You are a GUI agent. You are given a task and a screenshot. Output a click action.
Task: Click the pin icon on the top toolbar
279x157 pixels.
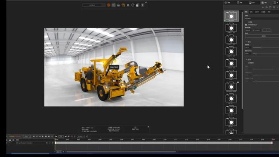click(146, 2)
